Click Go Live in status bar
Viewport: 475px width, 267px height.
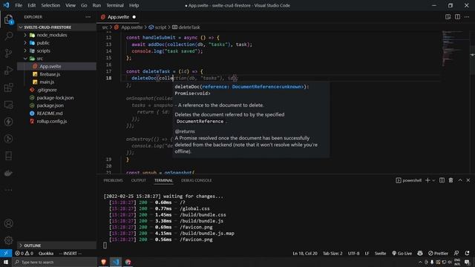(402, 254)
